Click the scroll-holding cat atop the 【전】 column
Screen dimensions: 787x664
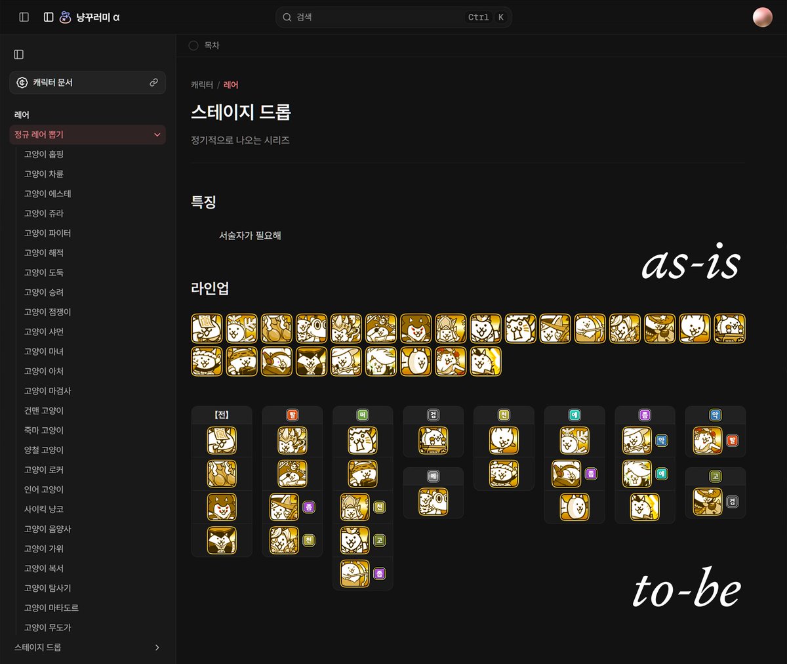222,441
